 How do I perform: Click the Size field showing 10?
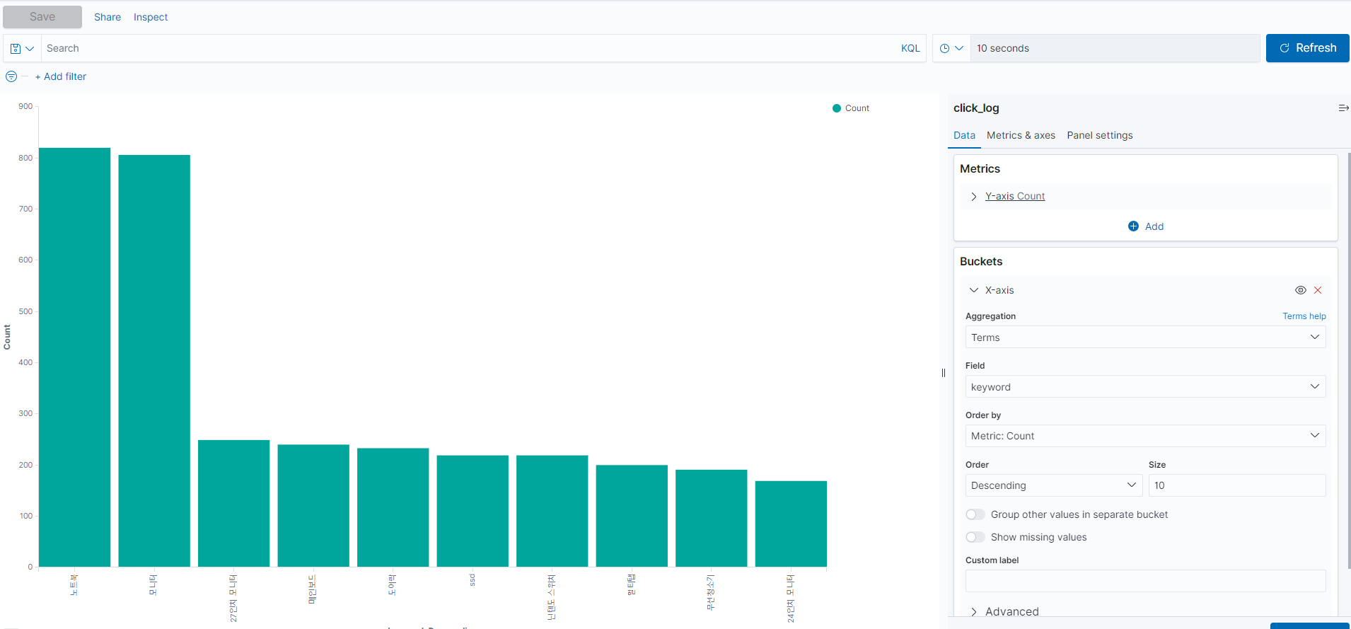(x=1237, y=485)
